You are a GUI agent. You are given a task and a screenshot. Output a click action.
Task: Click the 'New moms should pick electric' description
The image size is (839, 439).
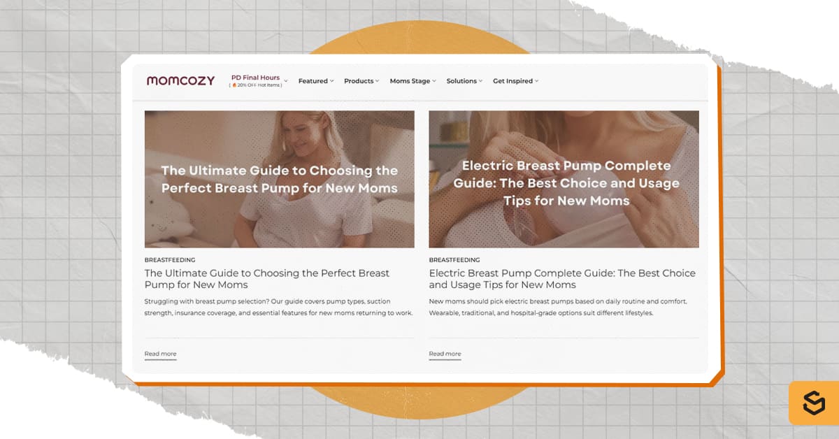(x=558, y=307)
